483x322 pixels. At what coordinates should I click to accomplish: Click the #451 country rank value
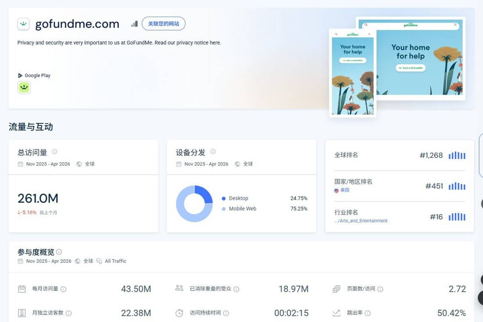434,186
